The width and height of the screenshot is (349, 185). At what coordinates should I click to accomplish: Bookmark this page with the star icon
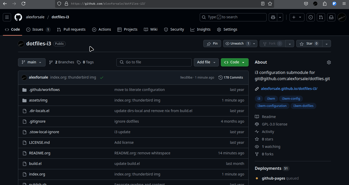[x=270, y=4]
